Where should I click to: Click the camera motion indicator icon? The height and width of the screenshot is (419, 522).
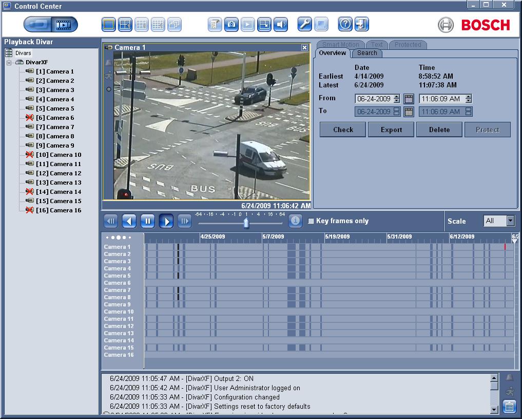108,76
